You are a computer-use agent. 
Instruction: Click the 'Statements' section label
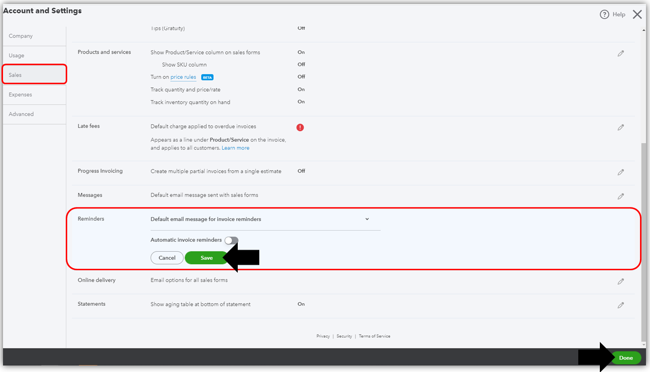(x=91, y=304)
